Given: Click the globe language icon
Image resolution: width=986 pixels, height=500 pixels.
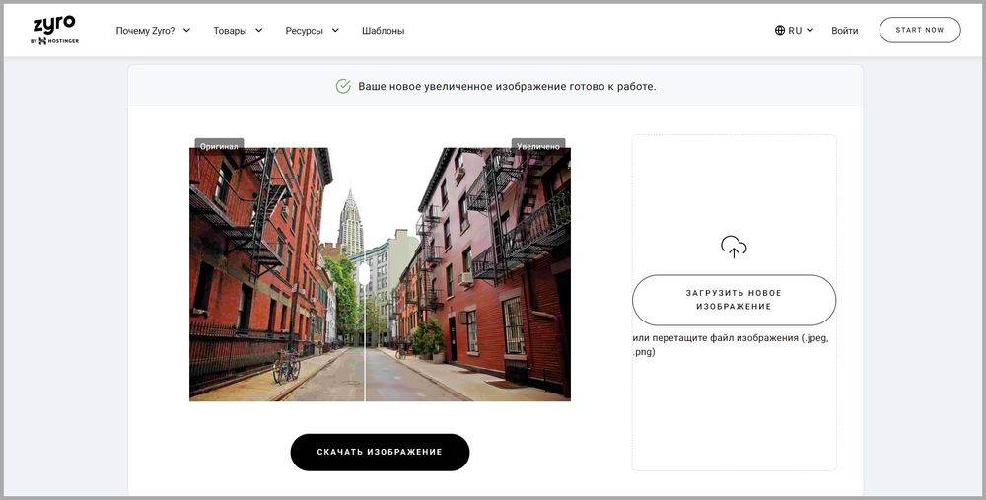Looking at the screenshot, I should pos(780,31).
